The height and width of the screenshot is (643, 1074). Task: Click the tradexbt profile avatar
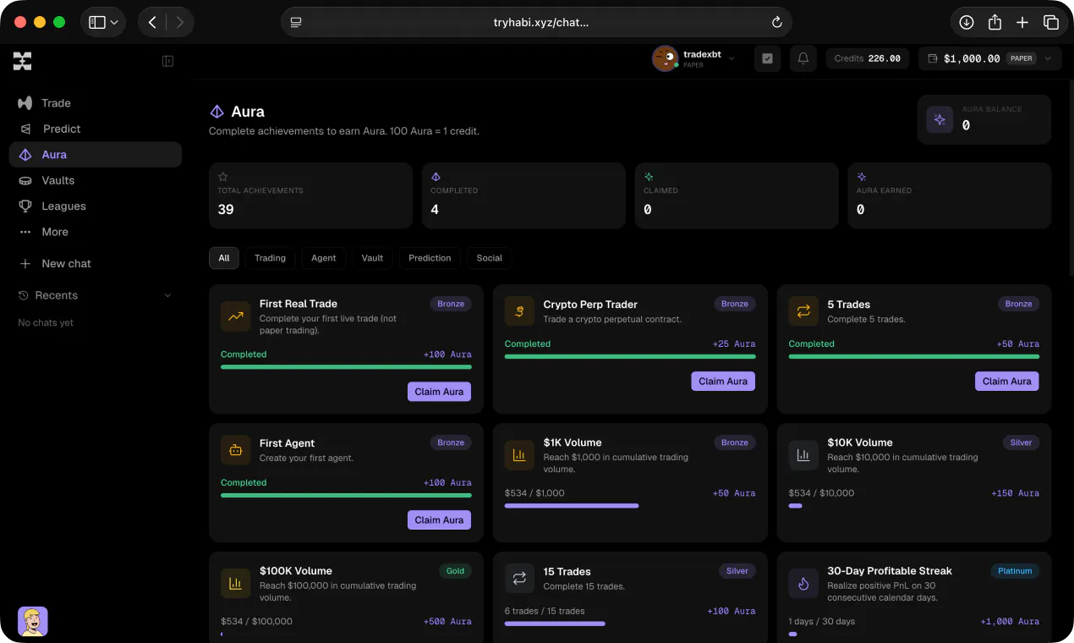(x=666, y=58)
